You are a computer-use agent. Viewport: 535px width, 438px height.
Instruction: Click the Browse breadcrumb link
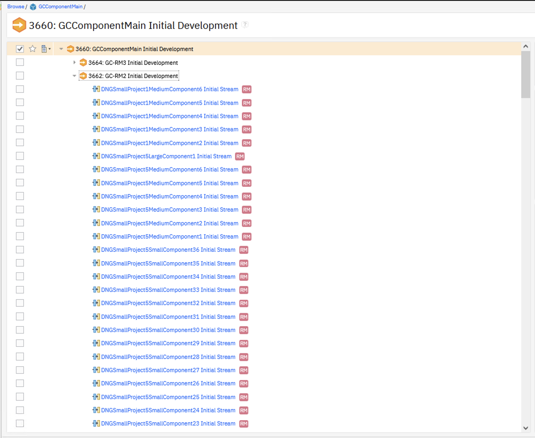15,7
